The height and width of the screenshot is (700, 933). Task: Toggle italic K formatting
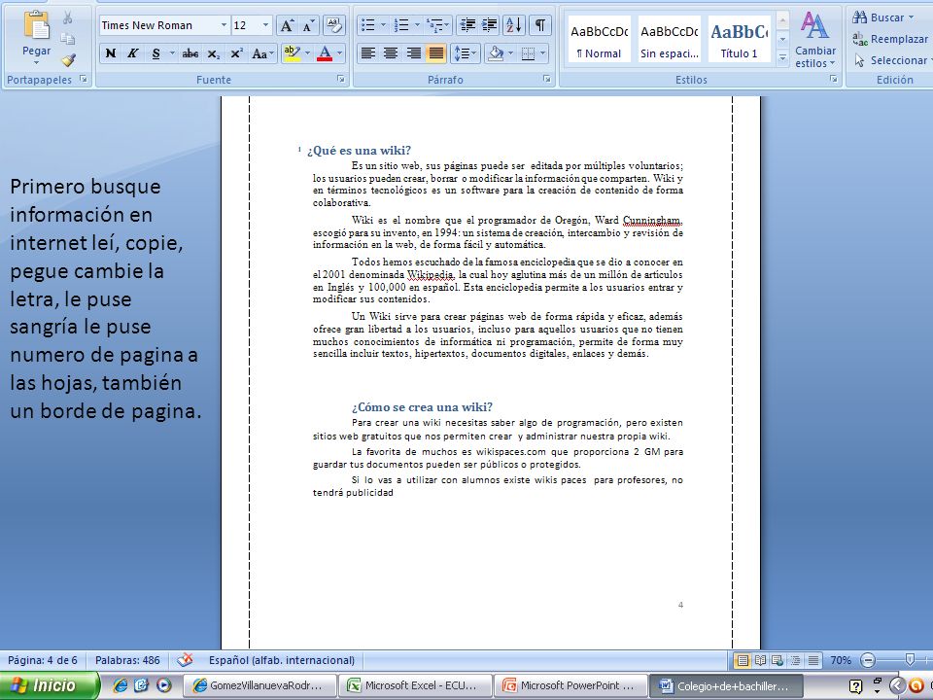click(133, 53)
